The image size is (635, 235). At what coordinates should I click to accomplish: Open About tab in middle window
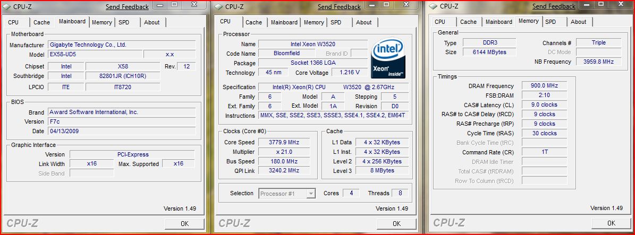coord(364,22)
